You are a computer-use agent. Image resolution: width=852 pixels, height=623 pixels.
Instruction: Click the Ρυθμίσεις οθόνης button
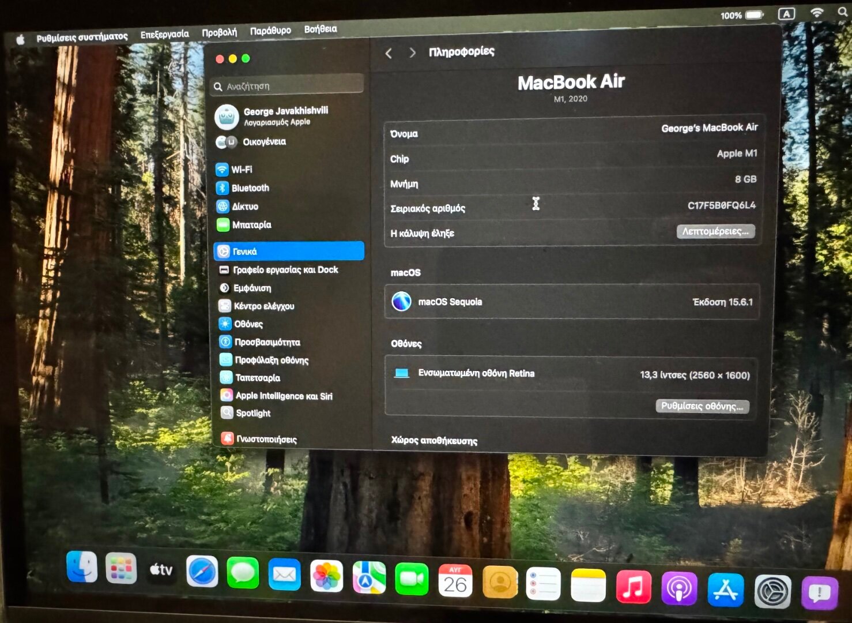point(702,406)
